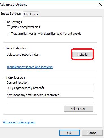This screenshot has width=104, height=138.
Task: Click the Advanced Options title bar
Action: 49,5
